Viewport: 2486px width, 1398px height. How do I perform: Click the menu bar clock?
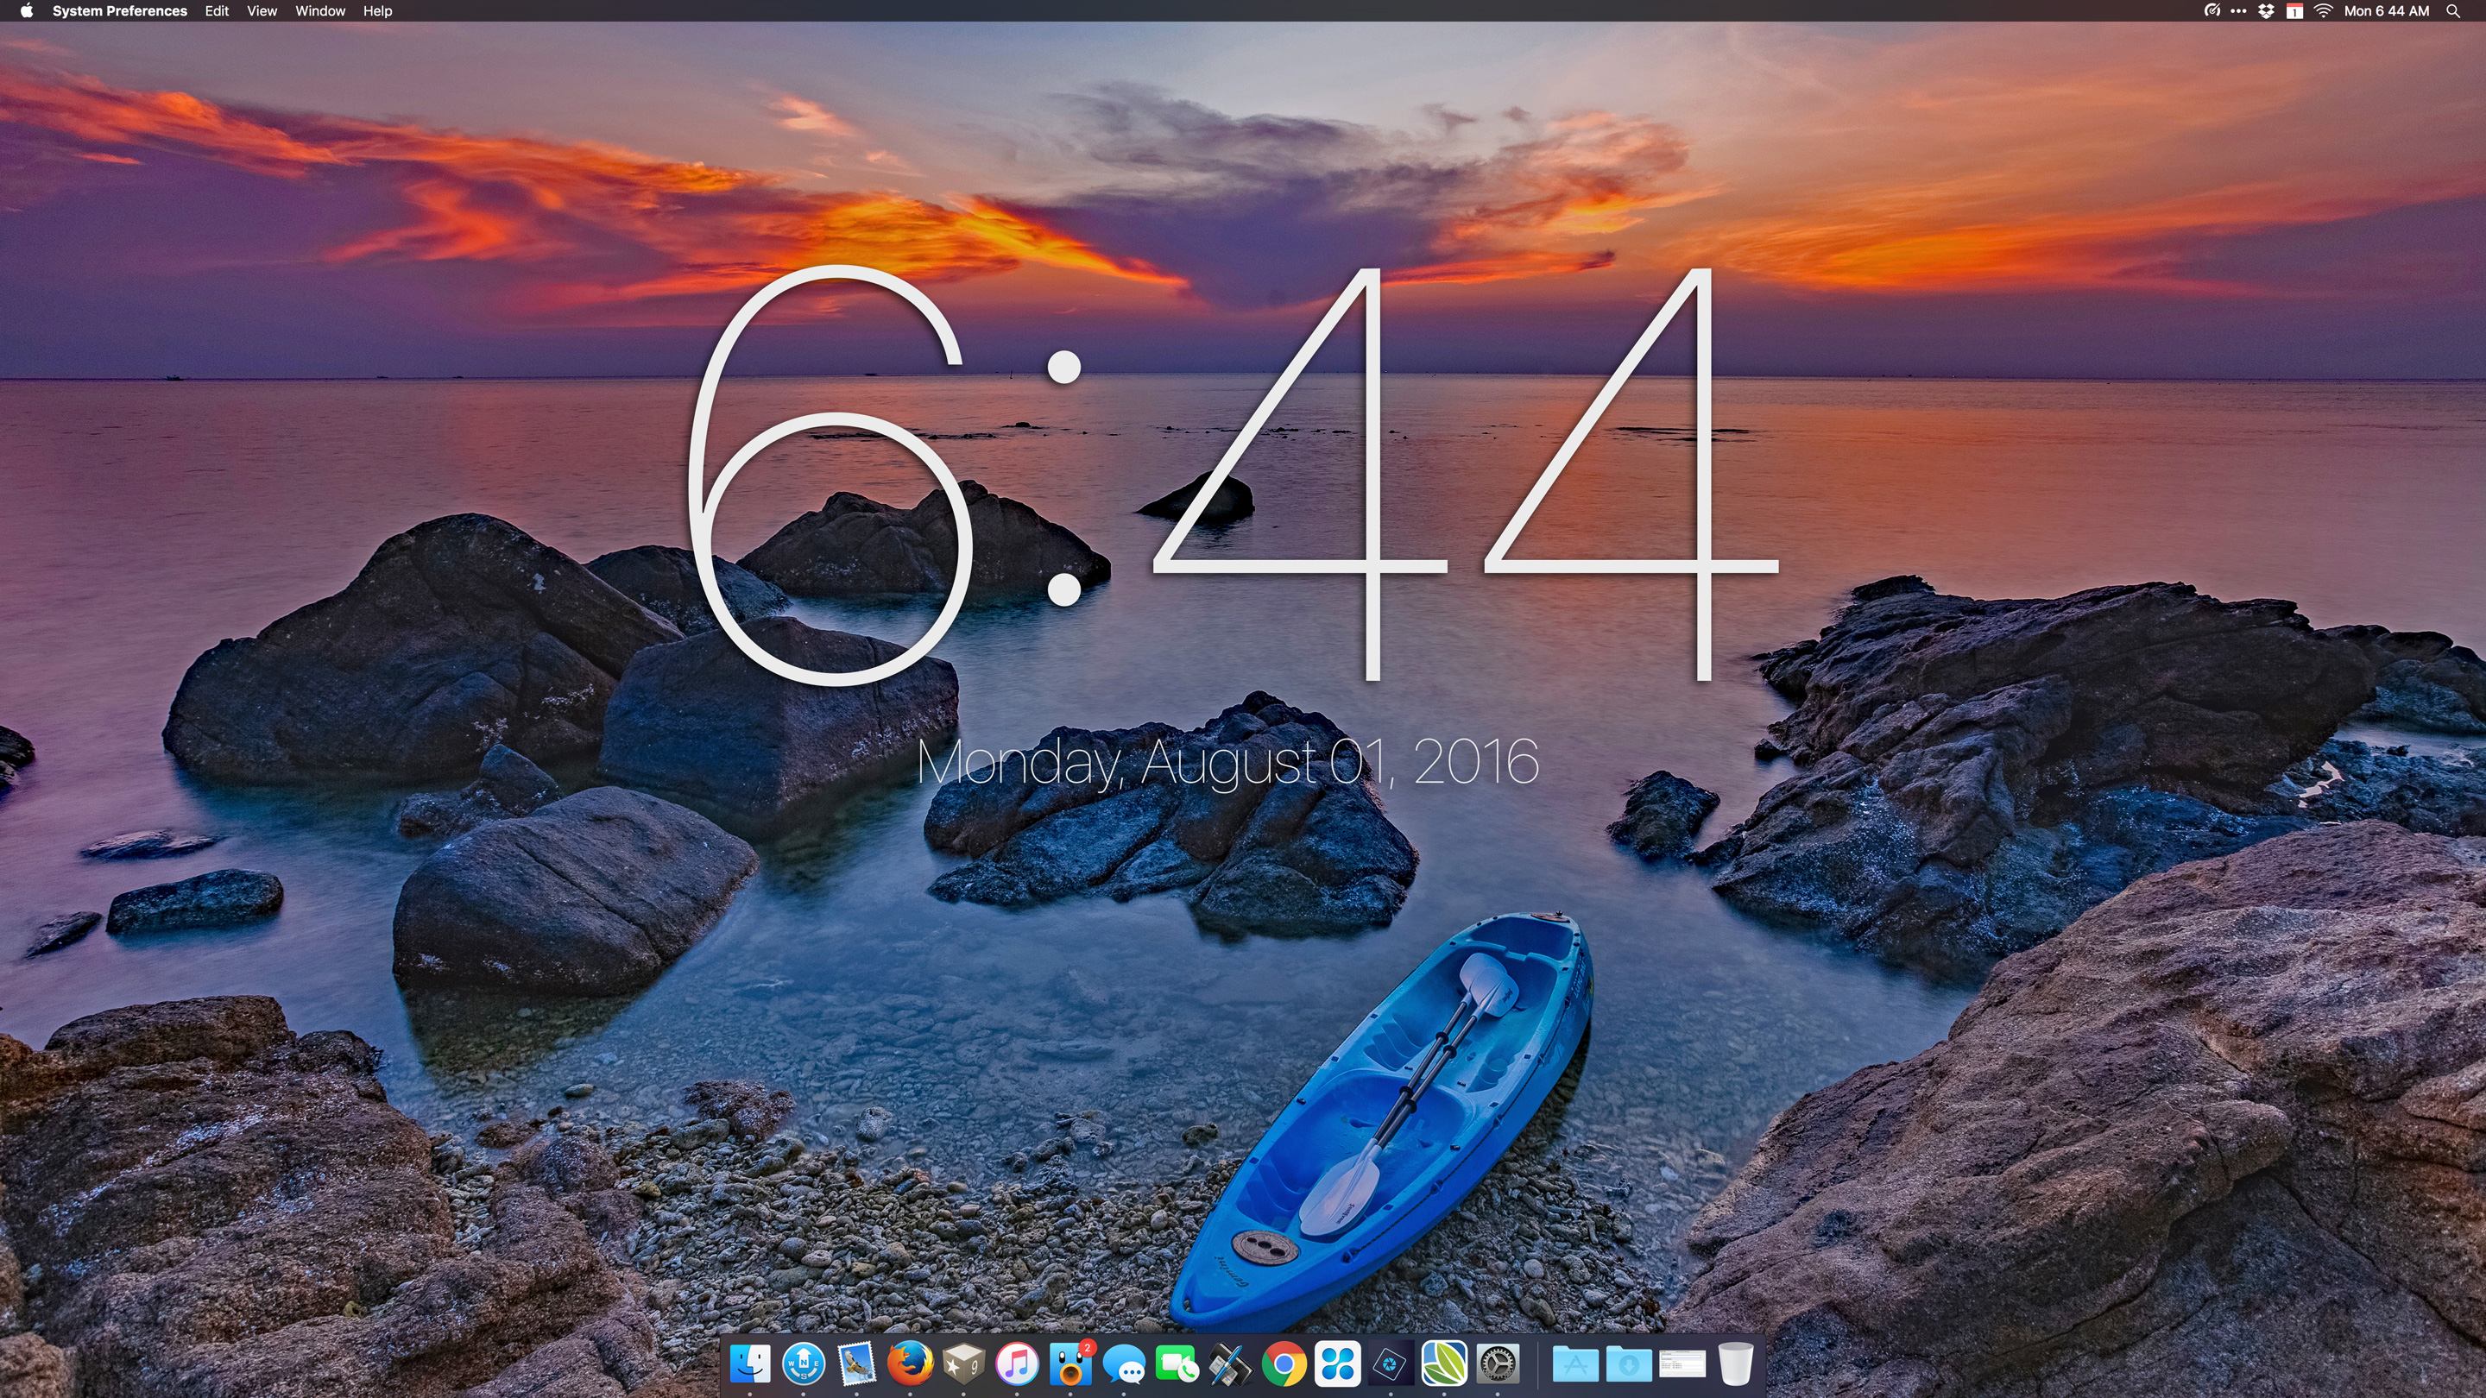point(2386,10)
